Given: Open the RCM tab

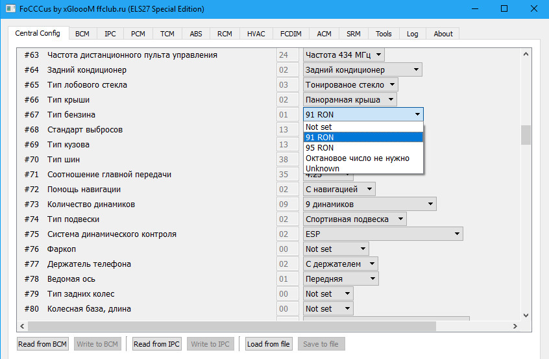Looking at the screenshot, I should [x=225, y=34].
